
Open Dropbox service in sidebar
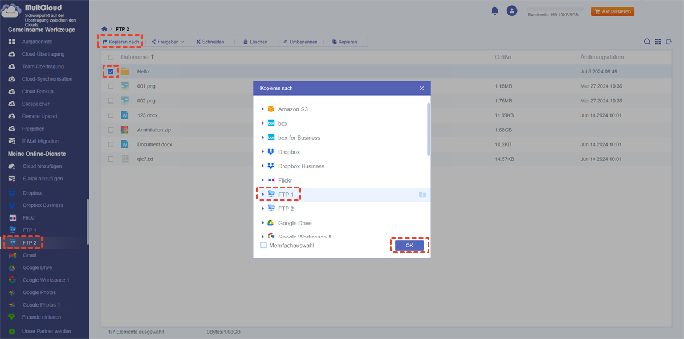pos(32,193)
